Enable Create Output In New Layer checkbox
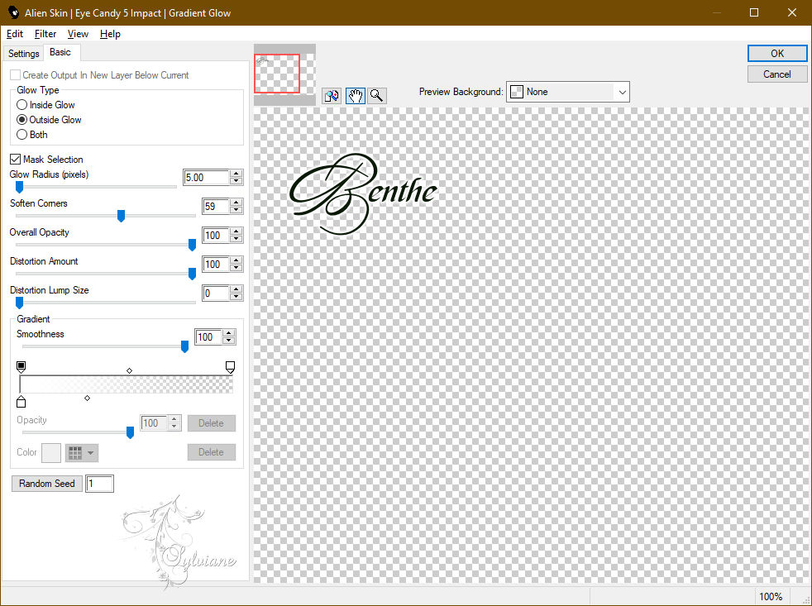Viewport: 812px width, 606px height. coord(16,75)
